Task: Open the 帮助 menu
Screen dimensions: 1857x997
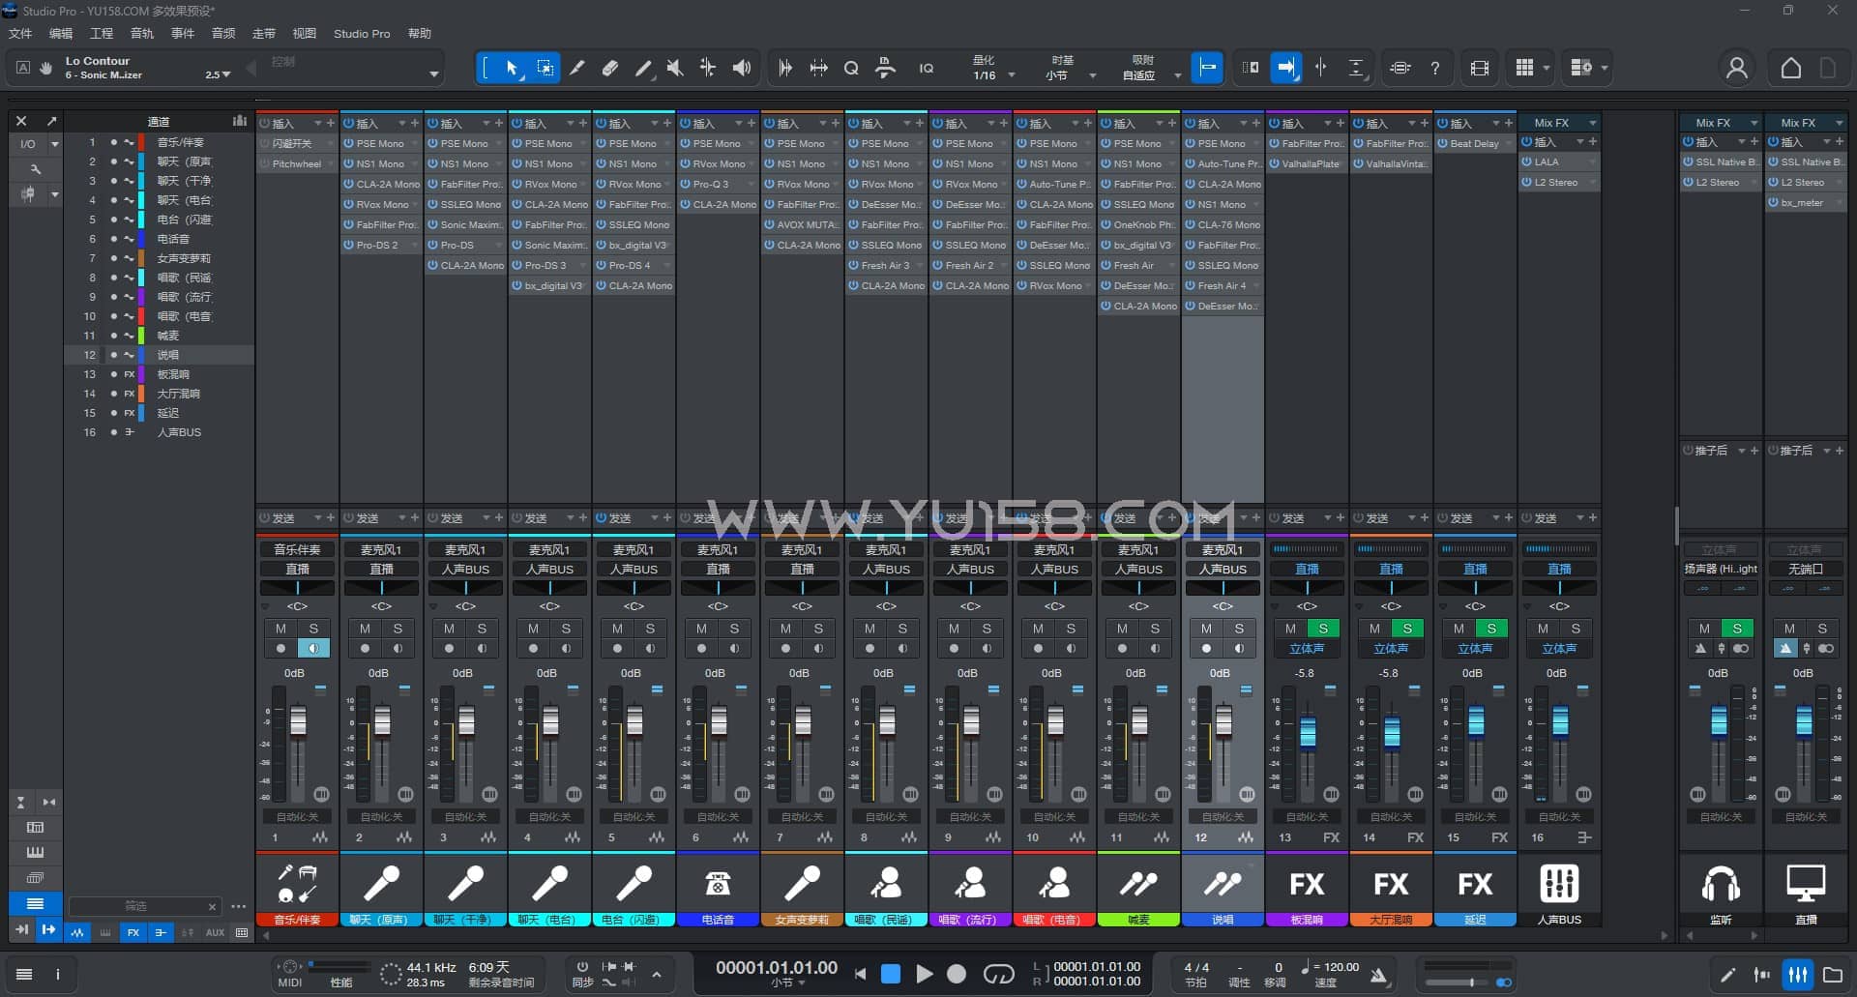Action: point(419,33)
